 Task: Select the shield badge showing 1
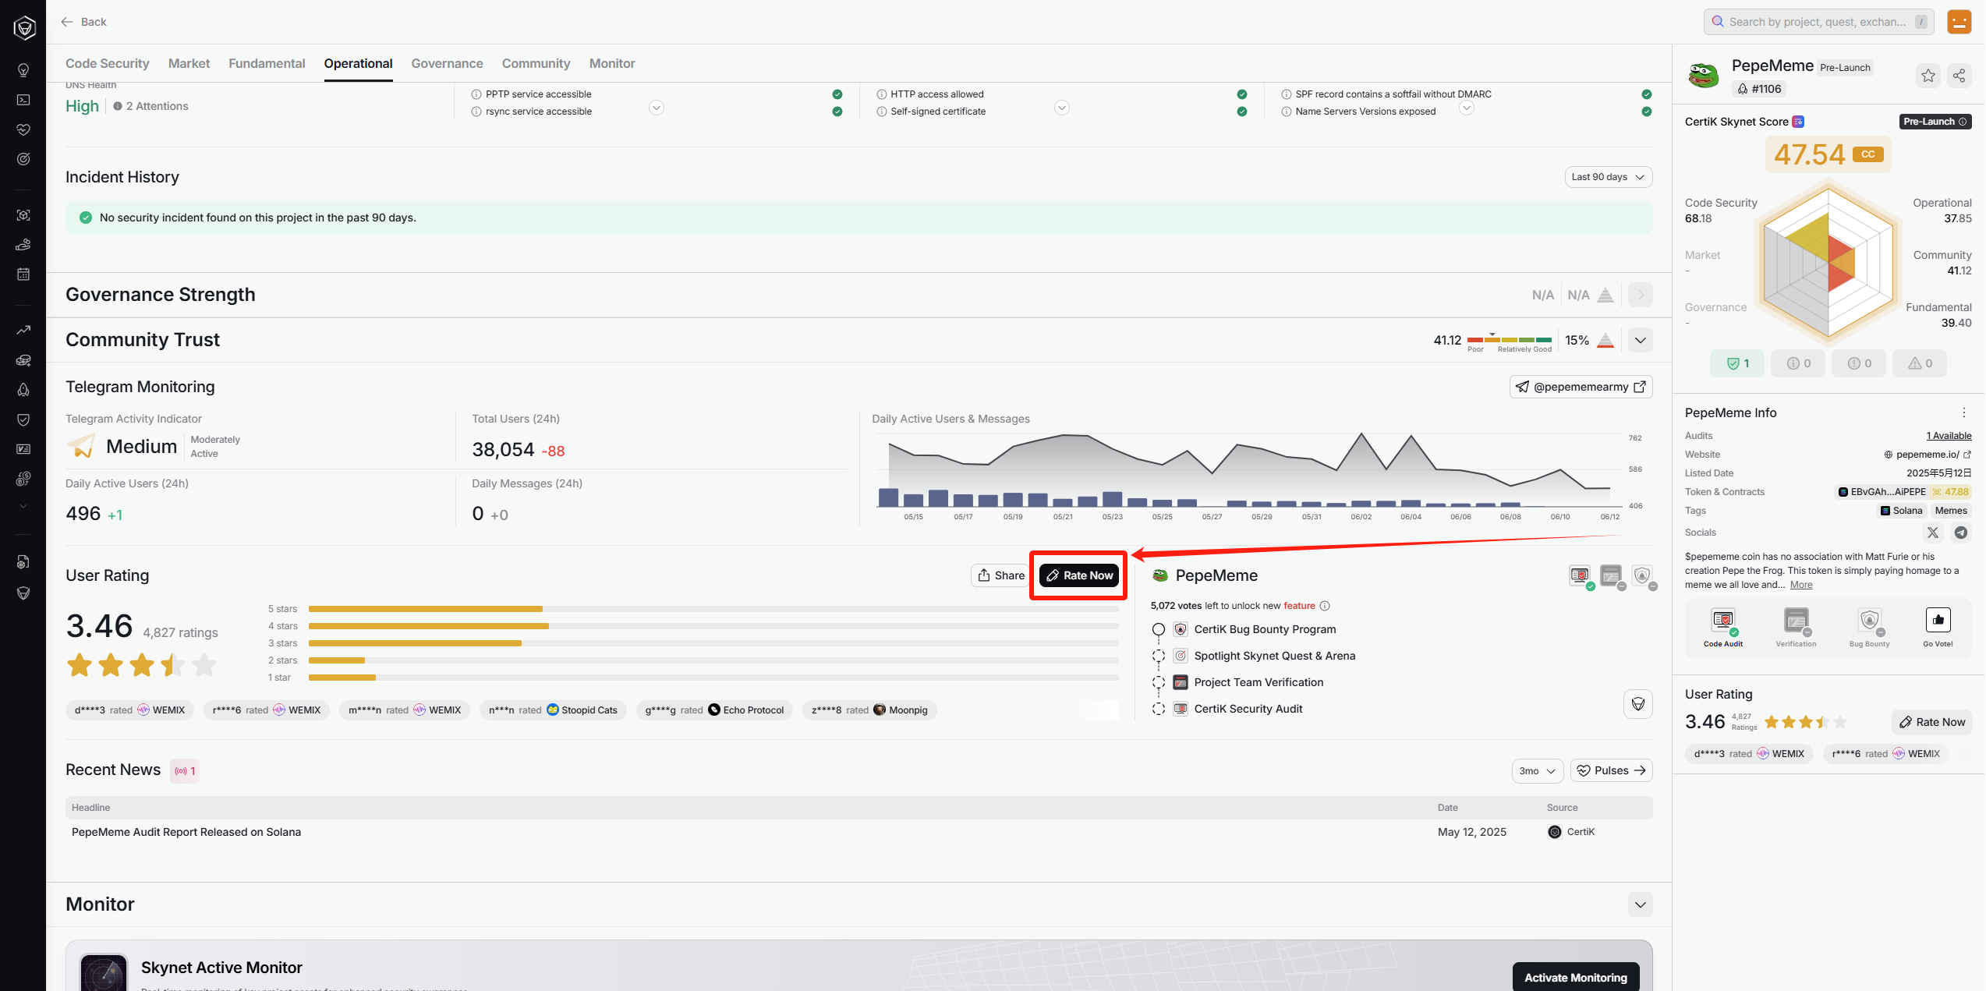coord(1737,363)
